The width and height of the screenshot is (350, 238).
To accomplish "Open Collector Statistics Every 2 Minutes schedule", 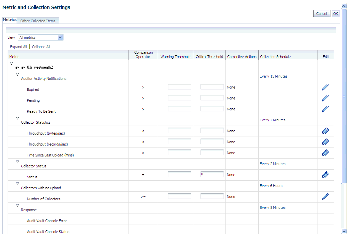I will [273, 120].
